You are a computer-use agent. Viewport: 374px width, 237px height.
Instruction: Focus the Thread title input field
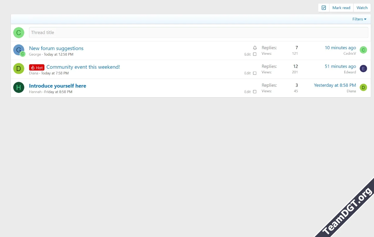[198, 33]
